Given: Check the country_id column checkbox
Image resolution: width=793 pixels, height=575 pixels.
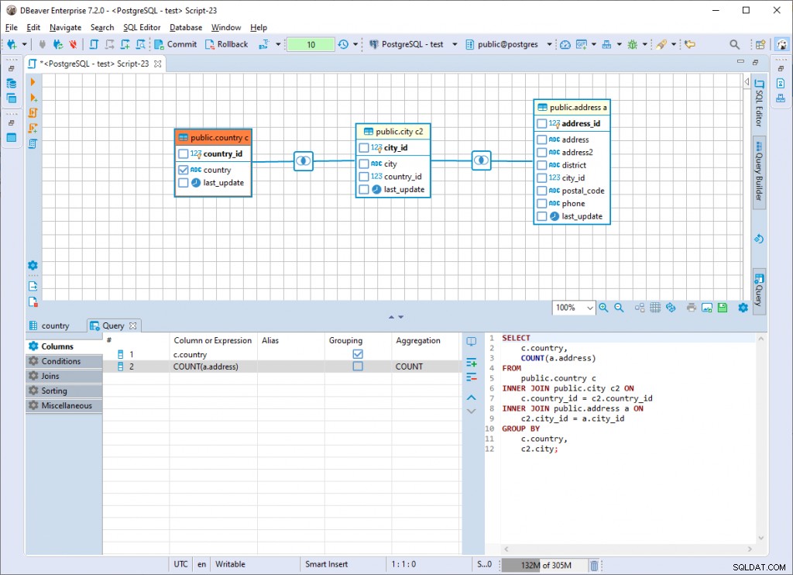Looking at the screenshot, I should (184, 154).
